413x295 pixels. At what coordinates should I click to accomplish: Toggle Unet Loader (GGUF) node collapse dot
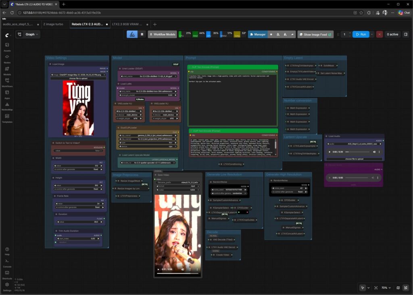pyautogui.click(x=120, y=69)
